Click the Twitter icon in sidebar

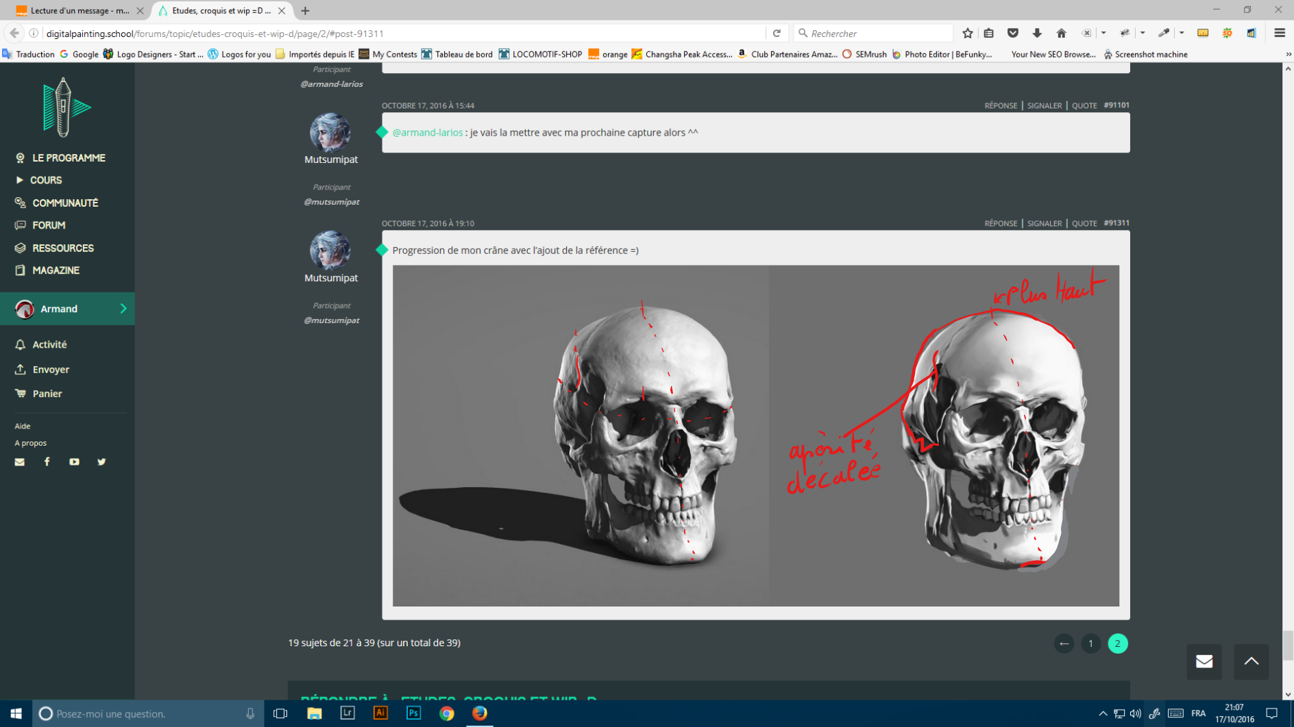coord(101,462)
